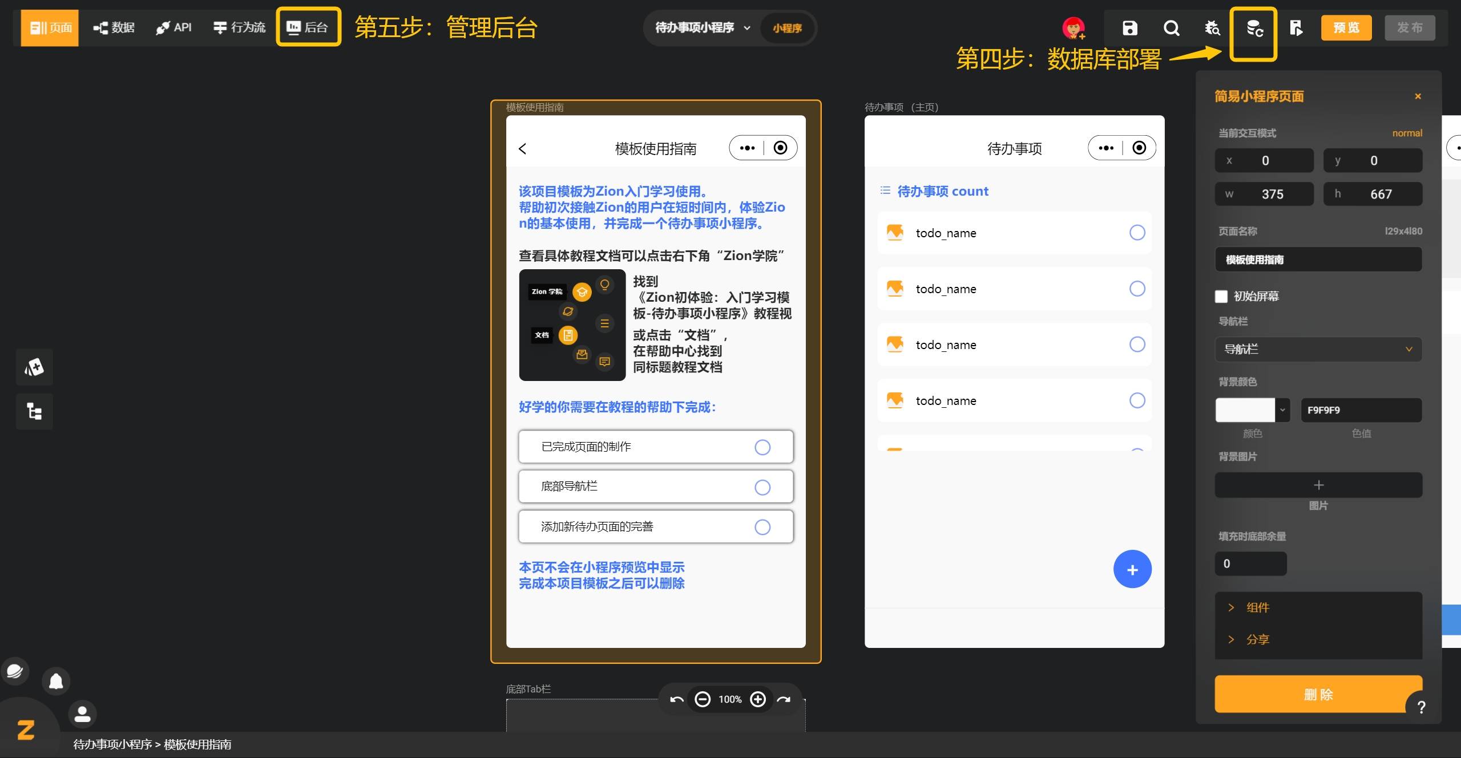
Task: Click the white background color swatch
Action: (1245, 410)
